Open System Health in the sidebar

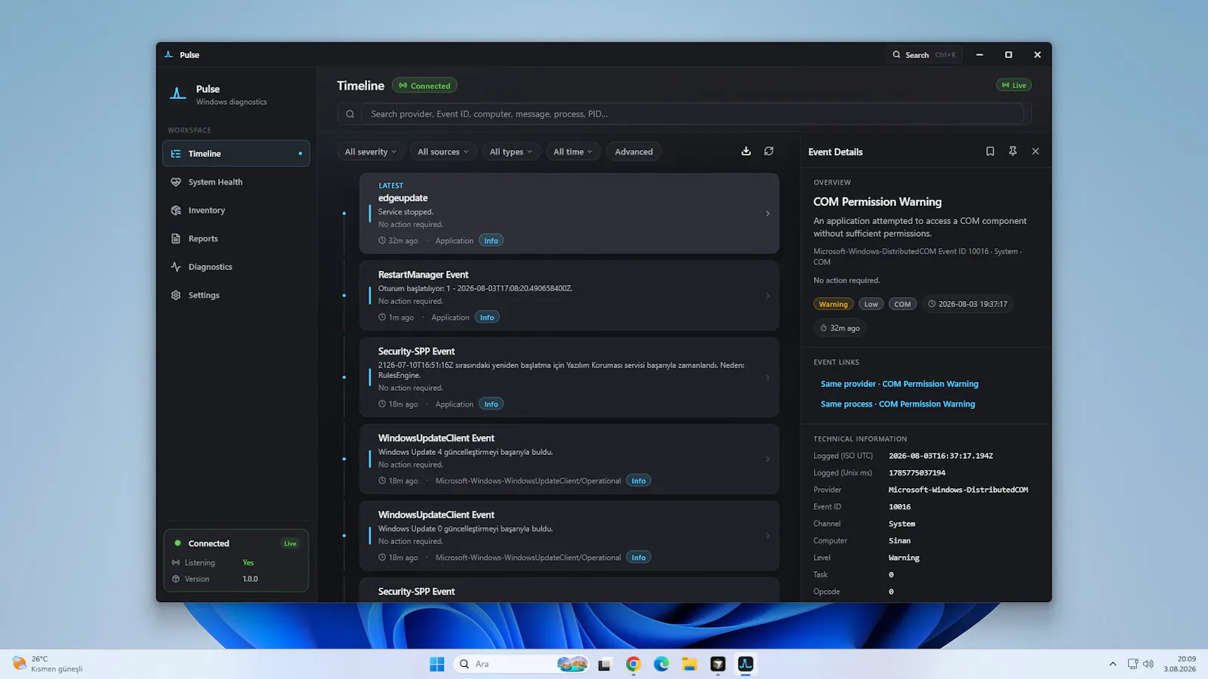pos(236,182)
